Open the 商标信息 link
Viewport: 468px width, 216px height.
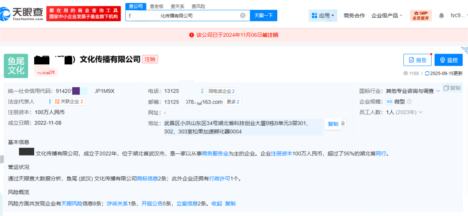click(x=147, y=178)
